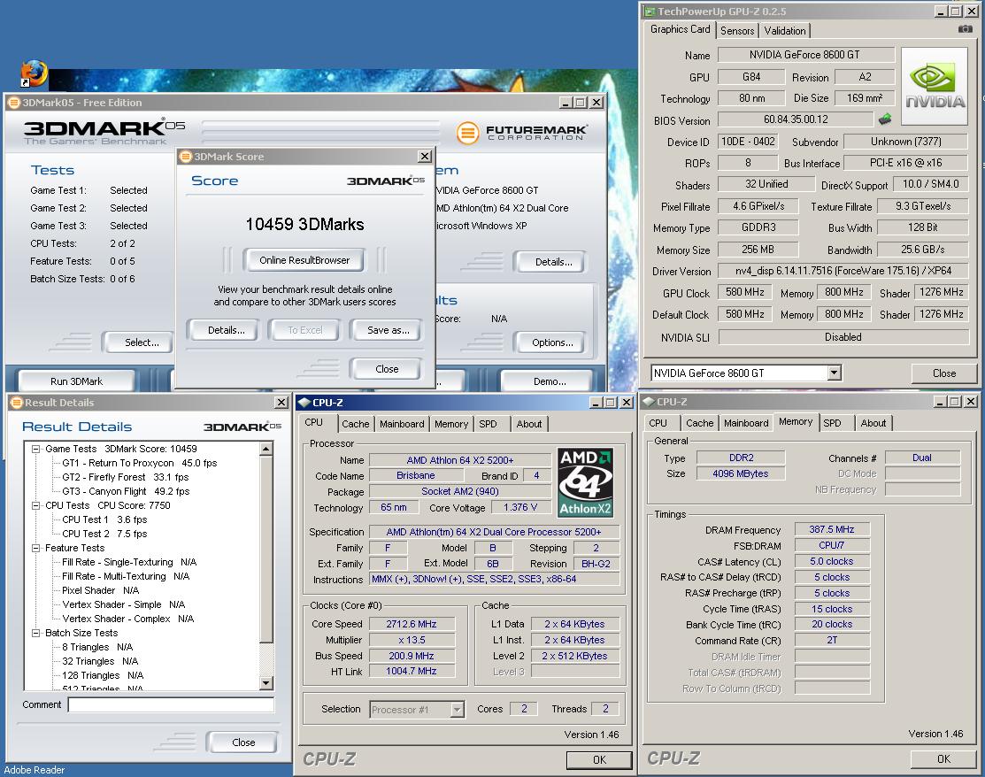Viewport: 985px width, 777px height.
Task: Click the BIOS Version 60.84.35.00.12 field
Action: (796, 119)
